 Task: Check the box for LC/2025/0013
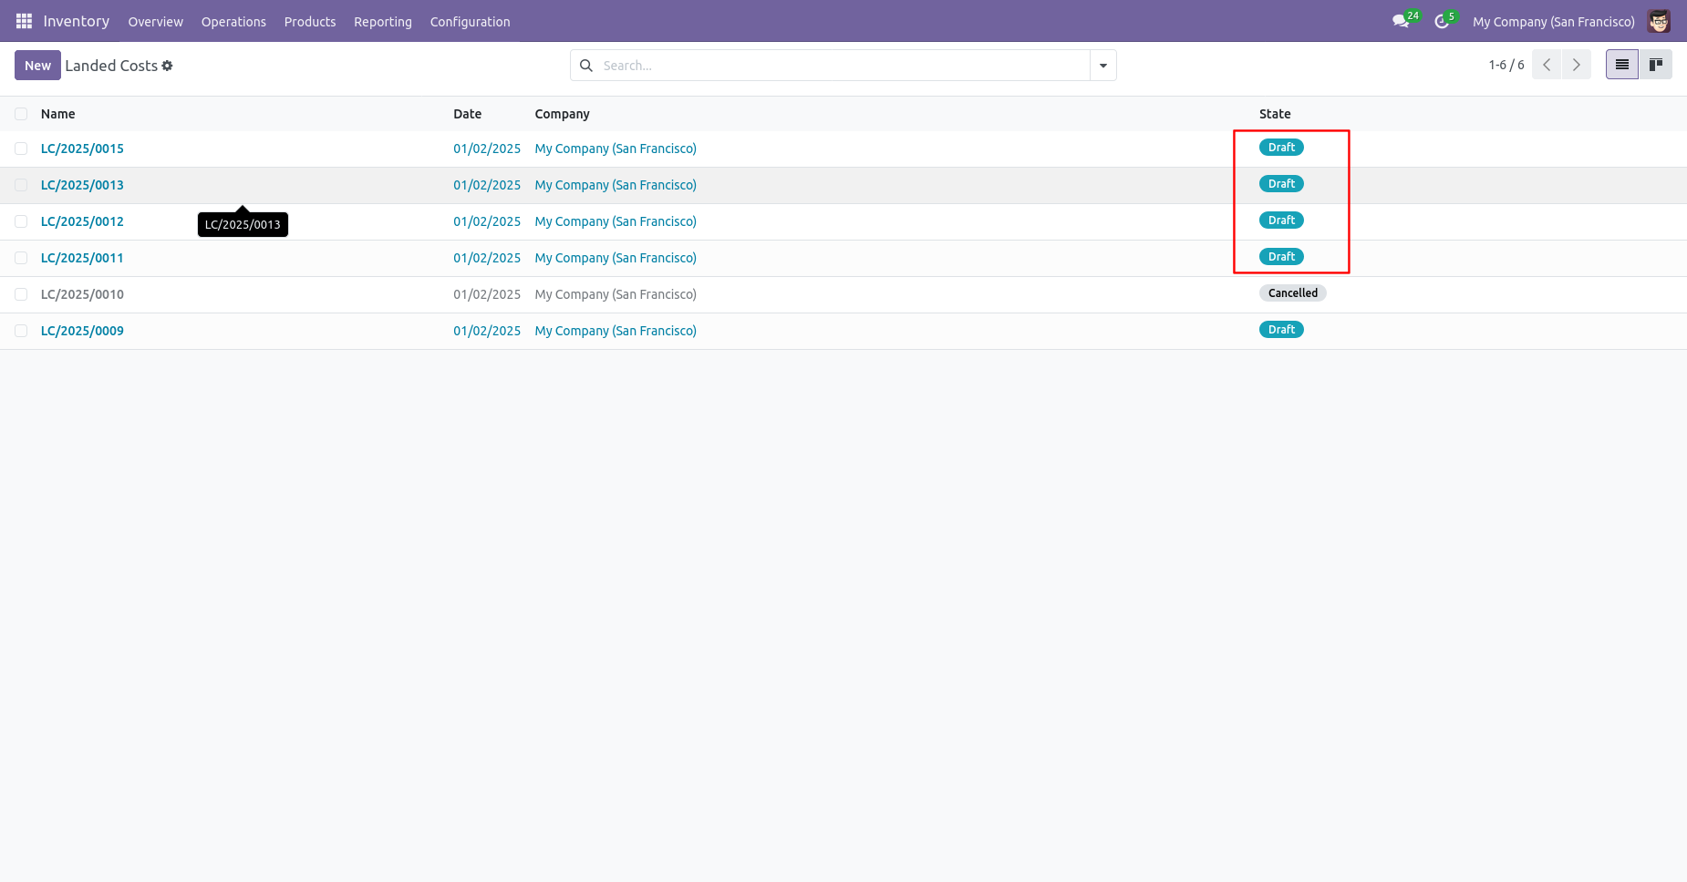click(x=21, y=185)
